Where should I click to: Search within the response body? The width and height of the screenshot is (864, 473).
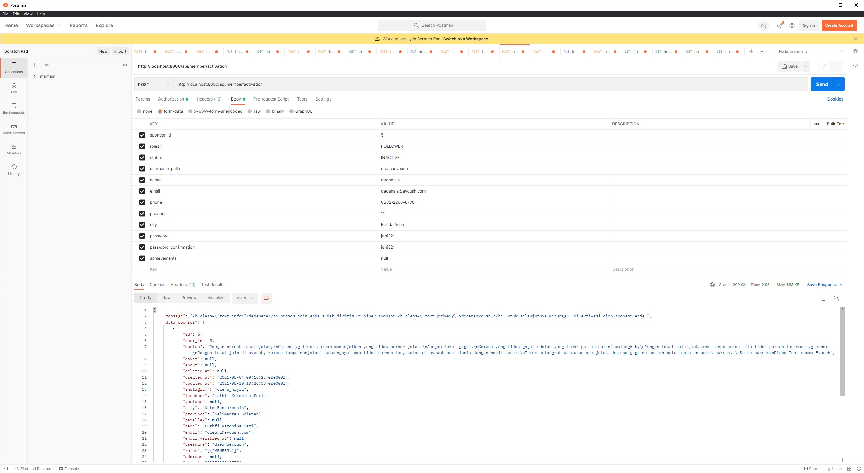pyautogui.click(x=836, y=298)
